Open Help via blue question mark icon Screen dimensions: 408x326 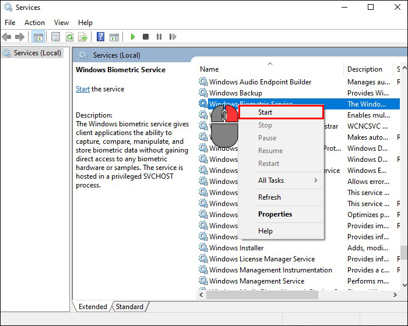(x=100, y=37)
